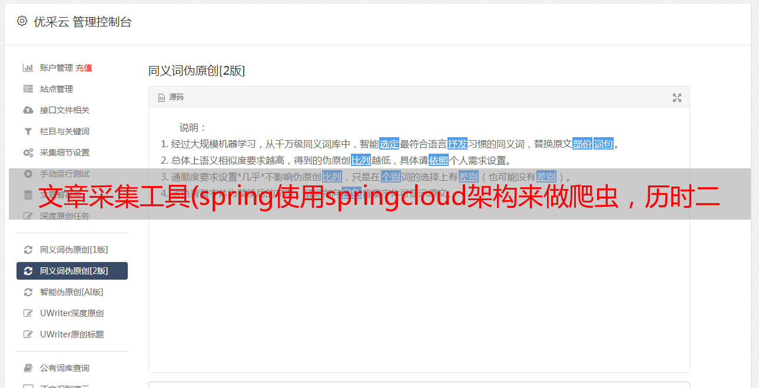Click the edit icon next to UWriter深度原创
Viewport: 759px width, 388px height.
click(x=28, y=313)
